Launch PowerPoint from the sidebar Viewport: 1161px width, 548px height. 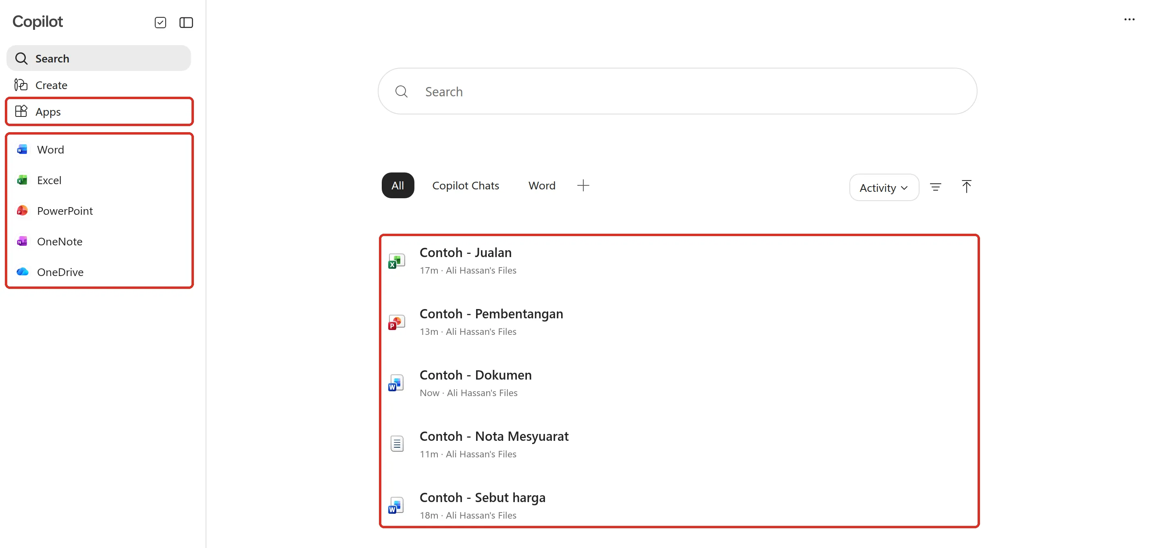coord(99,210)
